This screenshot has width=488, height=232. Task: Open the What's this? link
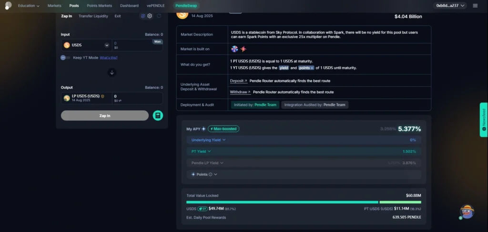tap(109, 58)
